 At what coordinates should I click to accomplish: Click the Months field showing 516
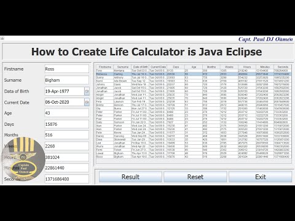(x=67, y=135)
